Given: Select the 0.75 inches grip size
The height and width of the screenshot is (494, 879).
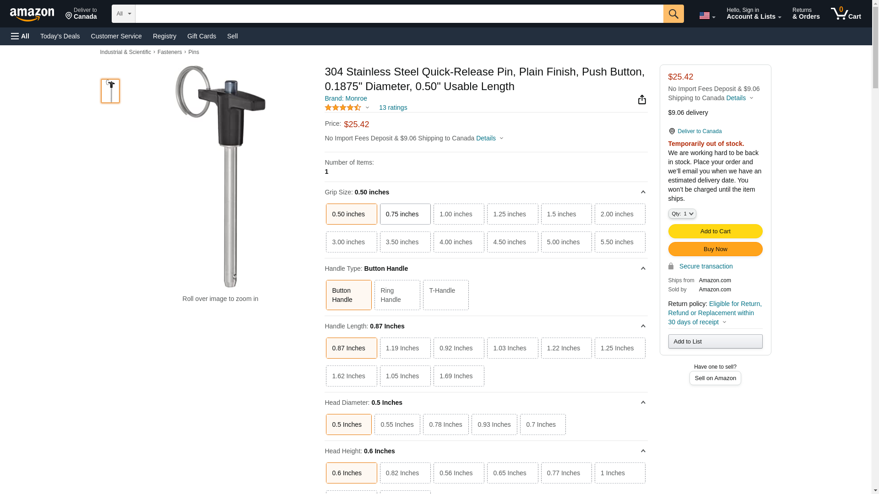Looking at the screenshot, I should pyautogui.click(x=405, y=214).
